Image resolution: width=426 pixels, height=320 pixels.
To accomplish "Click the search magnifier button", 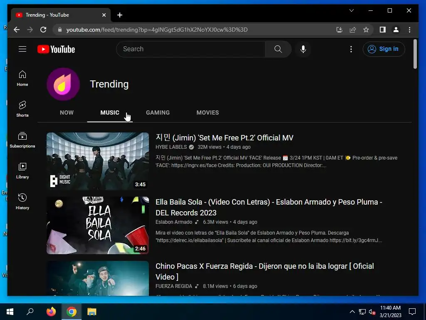I will [x=278, y=49].
